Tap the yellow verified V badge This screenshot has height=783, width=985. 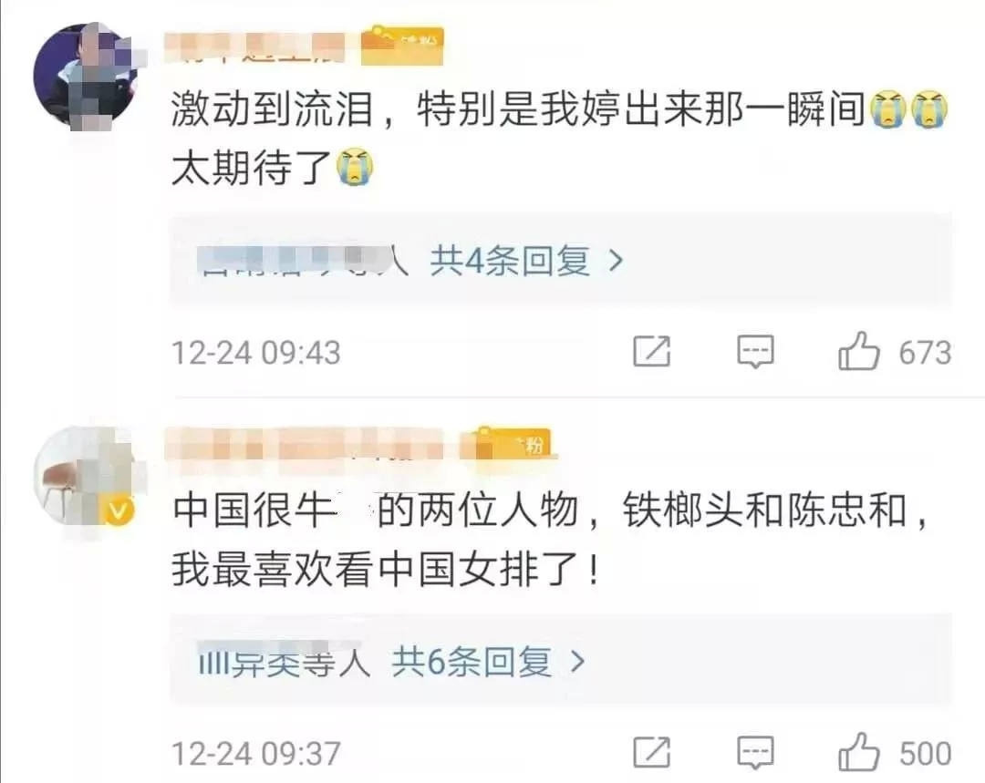119,510
